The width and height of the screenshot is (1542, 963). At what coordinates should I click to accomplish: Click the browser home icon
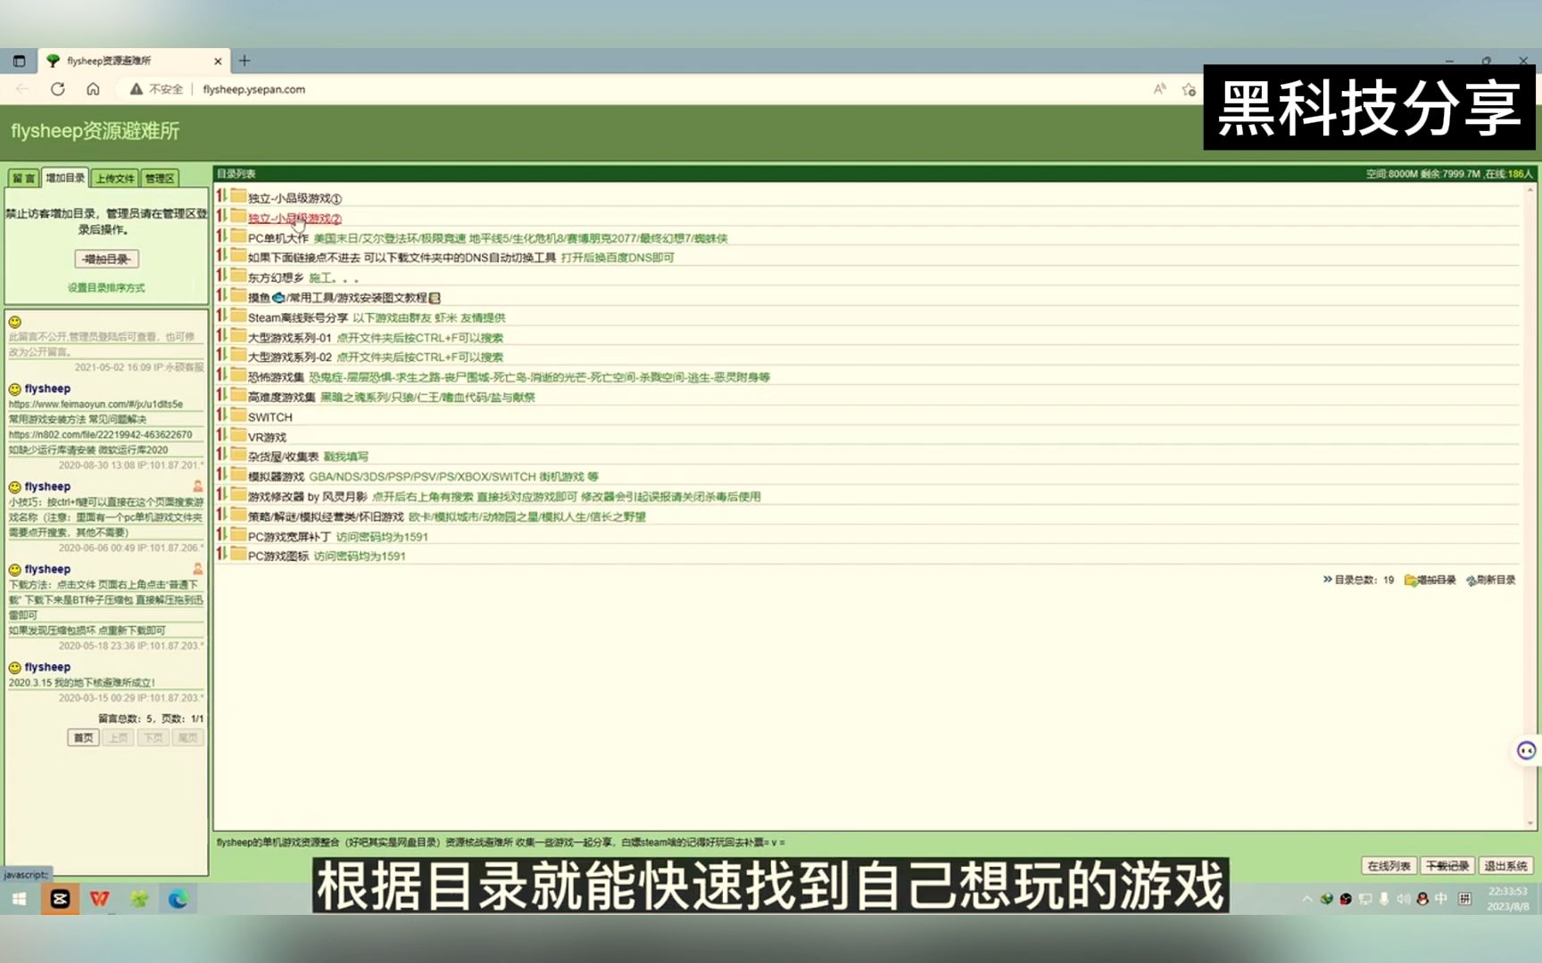coord(93,89)
